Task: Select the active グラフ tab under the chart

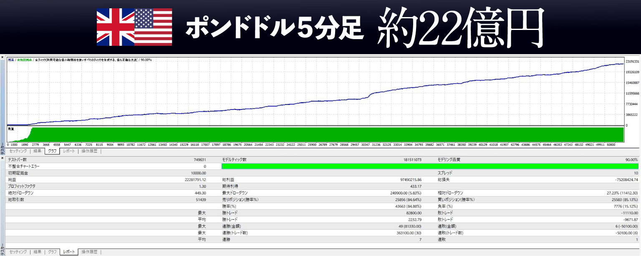Action: [x=53, y=151]
